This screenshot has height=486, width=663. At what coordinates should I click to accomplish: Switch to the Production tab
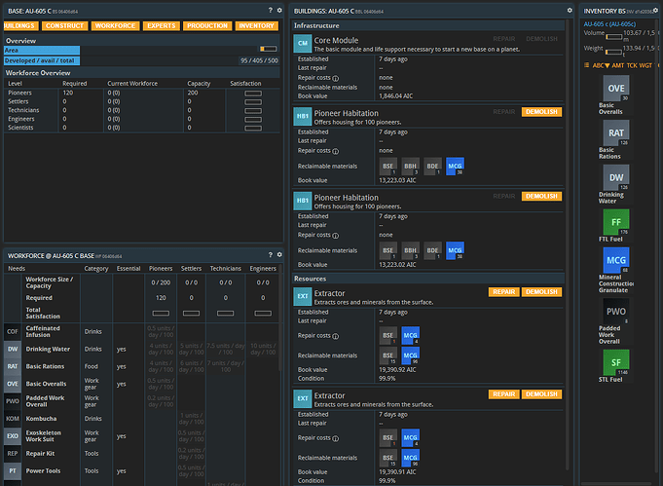pyautogui.click(x=207, y=25)
